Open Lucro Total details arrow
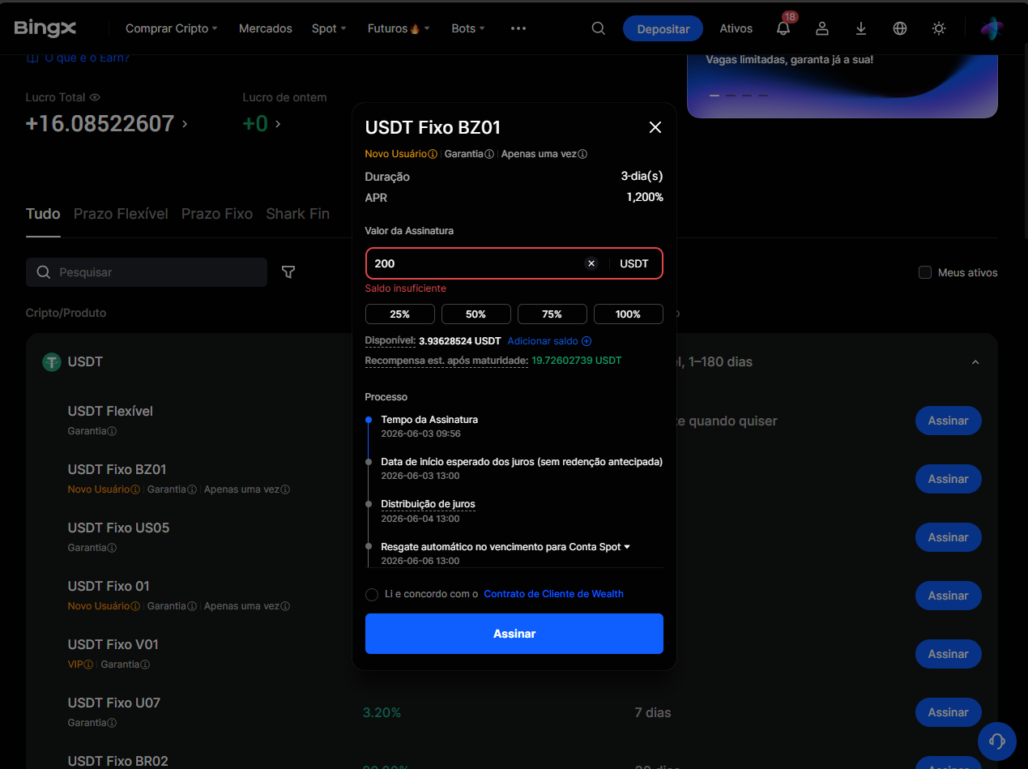This screenshot has width=1028, height=769. pos(185,124)
